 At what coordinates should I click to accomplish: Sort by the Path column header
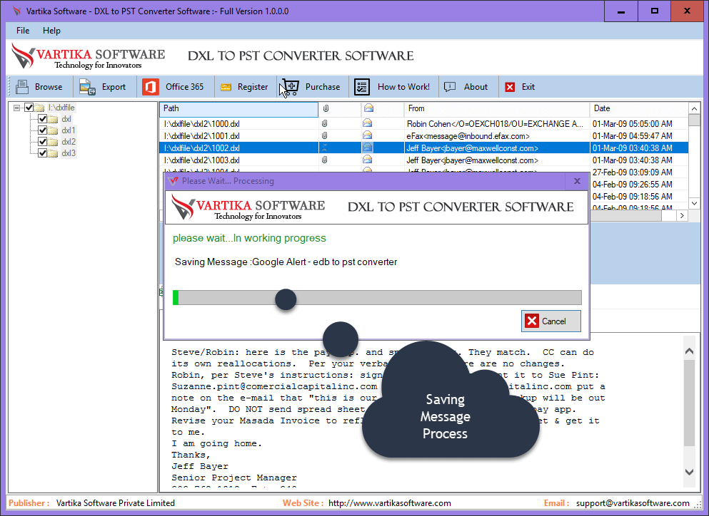click(x=238, y=108)
